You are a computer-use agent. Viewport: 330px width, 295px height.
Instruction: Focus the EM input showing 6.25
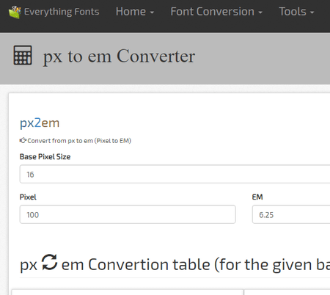pos(291,214)
